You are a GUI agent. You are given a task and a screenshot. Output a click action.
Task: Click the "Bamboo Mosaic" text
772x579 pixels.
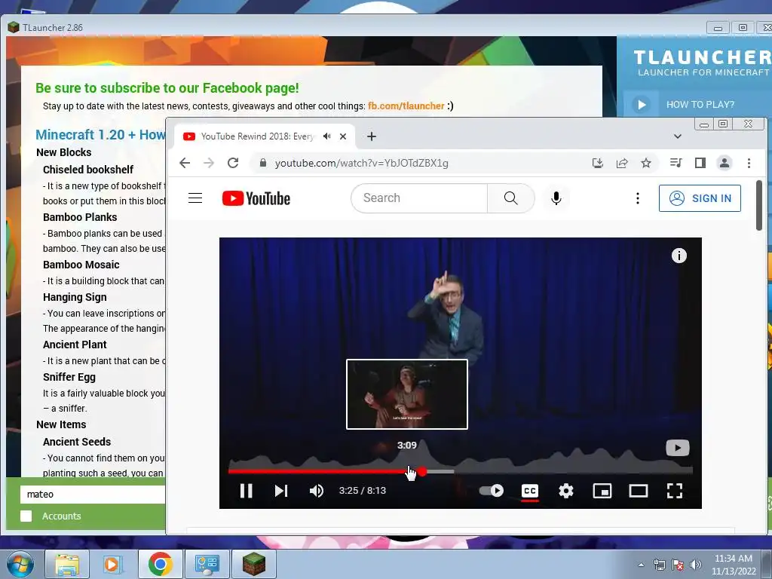(x=81, y=265)
